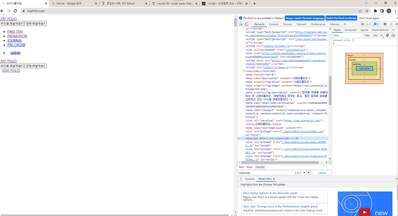The width and height of the screenshot is (398, 216).
Task: Open the drawer three-dot menu
Action: [x=241, y=179]
